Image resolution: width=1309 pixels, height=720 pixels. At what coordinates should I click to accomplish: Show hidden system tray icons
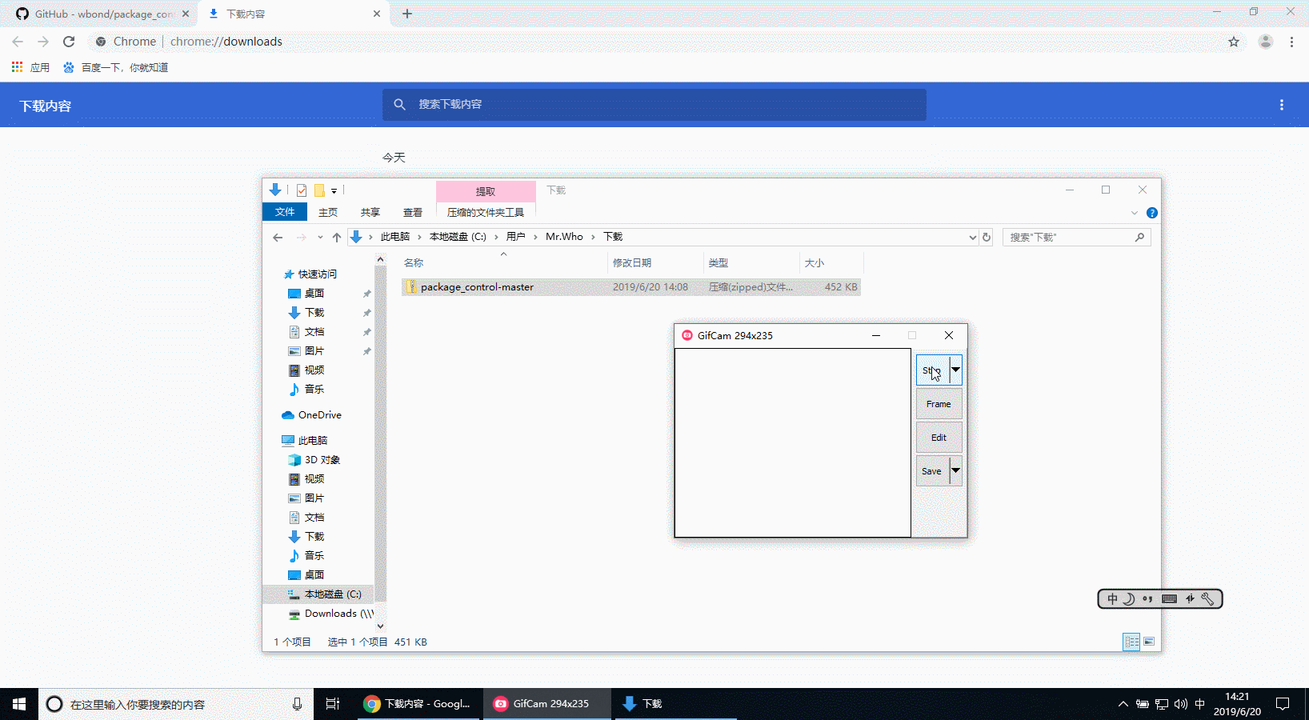coord(1123,704)
